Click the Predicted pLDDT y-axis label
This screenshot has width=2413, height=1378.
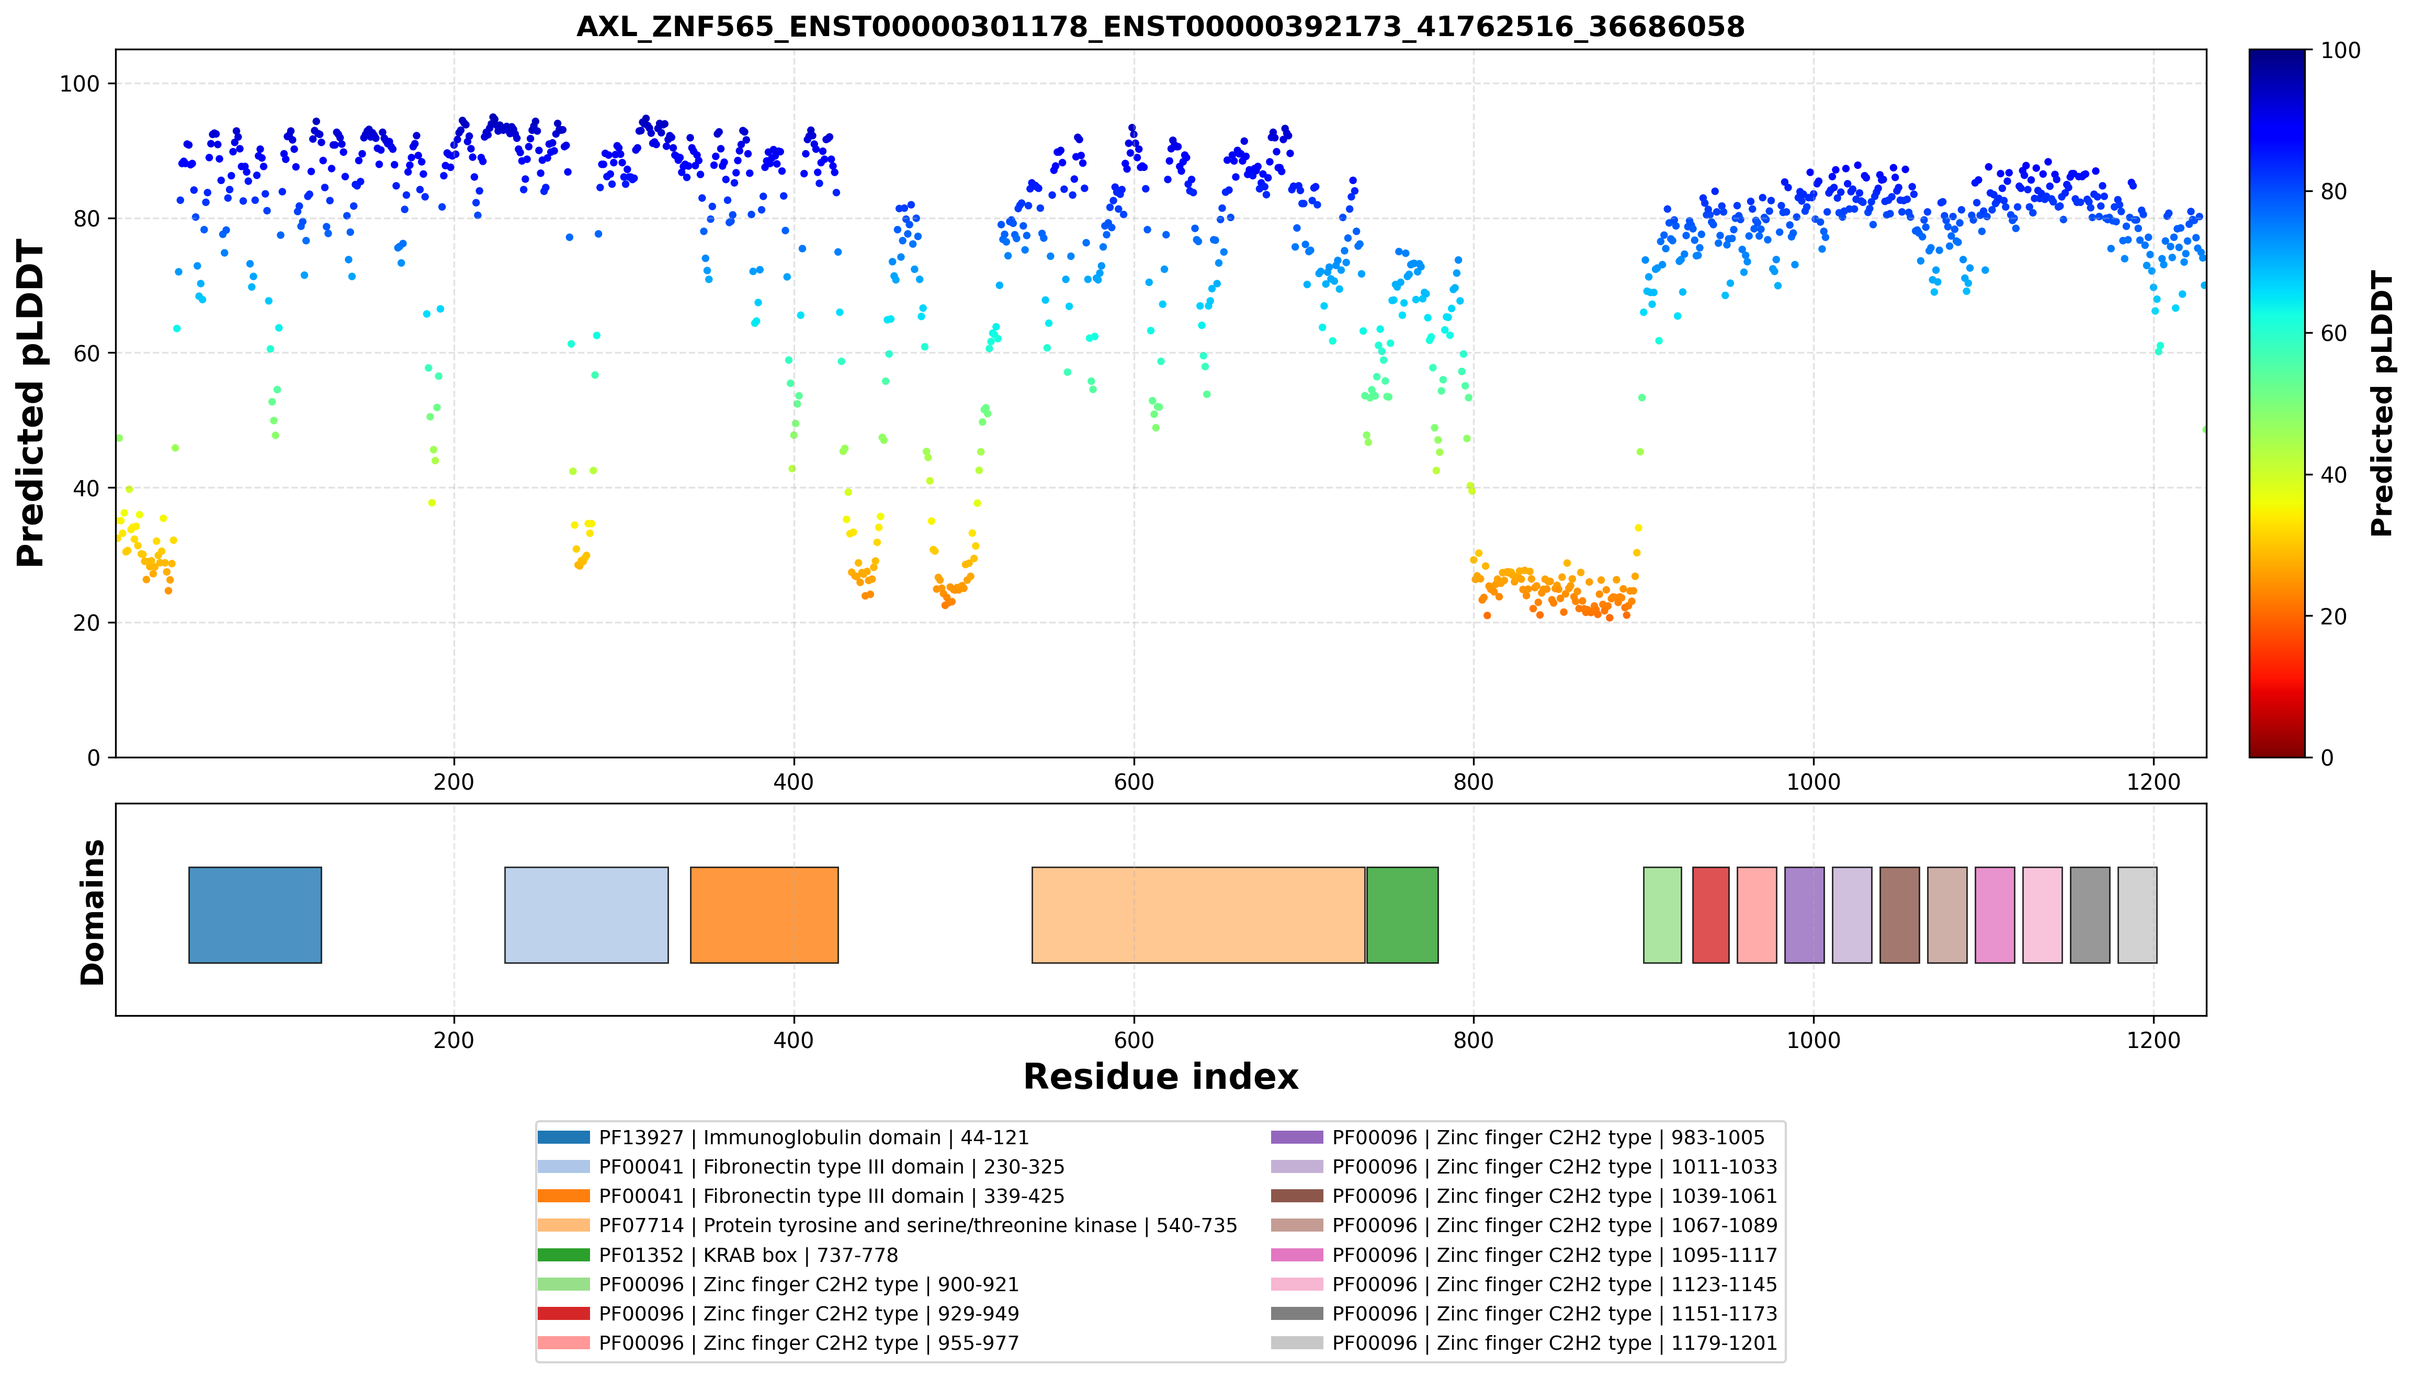tap(30, 403)
